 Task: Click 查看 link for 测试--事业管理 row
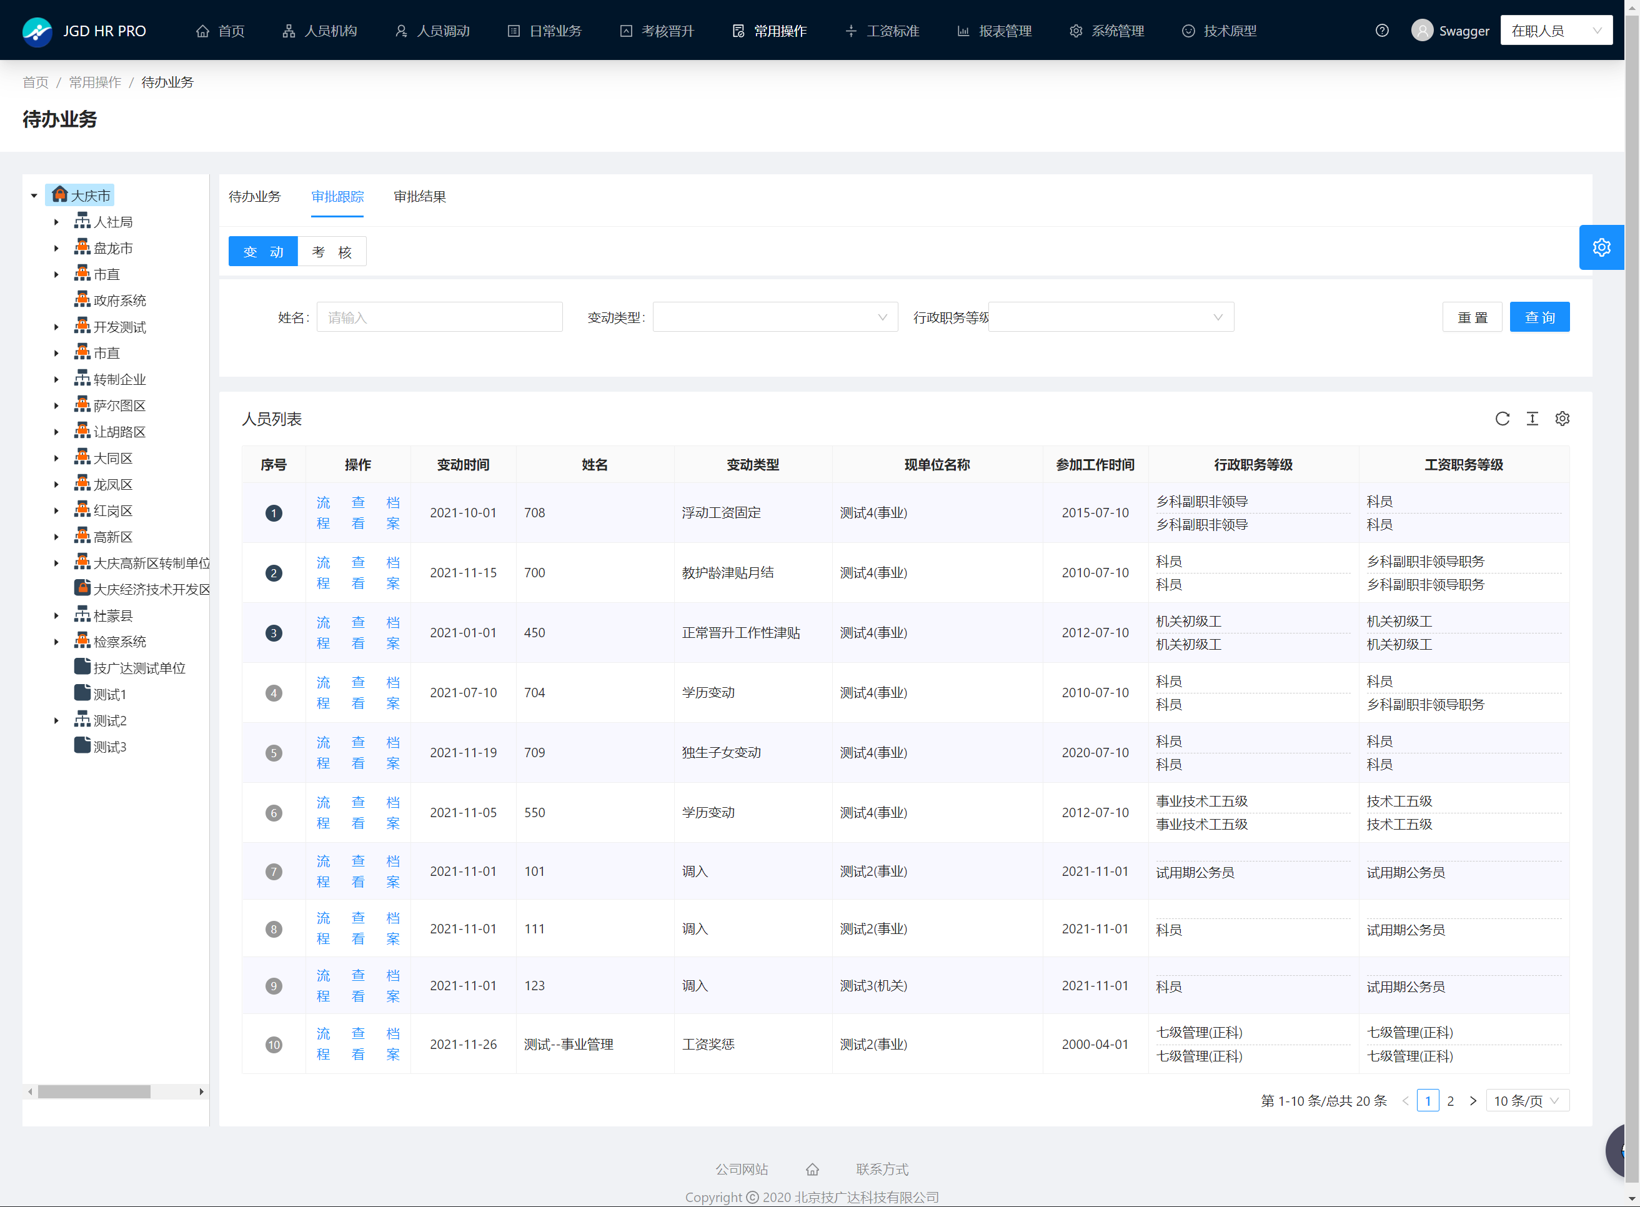pos(358,1045)
